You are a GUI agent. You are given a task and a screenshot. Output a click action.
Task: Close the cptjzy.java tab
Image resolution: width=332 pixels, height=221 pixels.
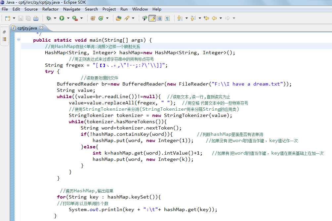(x=41, y=28)
